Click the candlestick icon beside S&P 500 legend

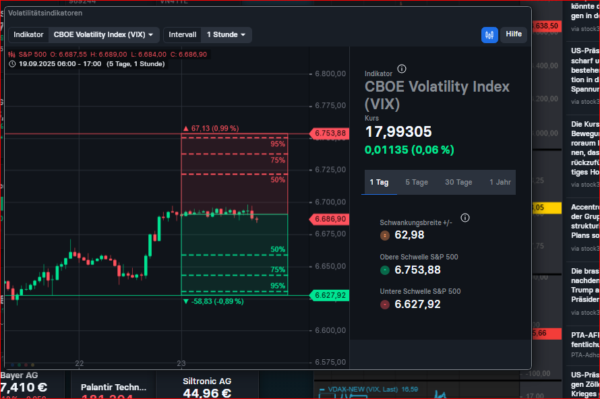coord(13,54)
